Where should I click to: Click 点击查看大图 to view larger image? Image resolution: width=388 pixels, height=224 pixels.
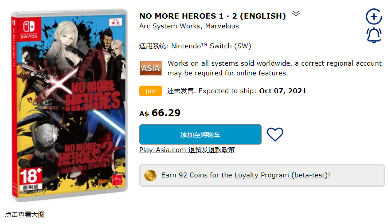pos(25,215)
